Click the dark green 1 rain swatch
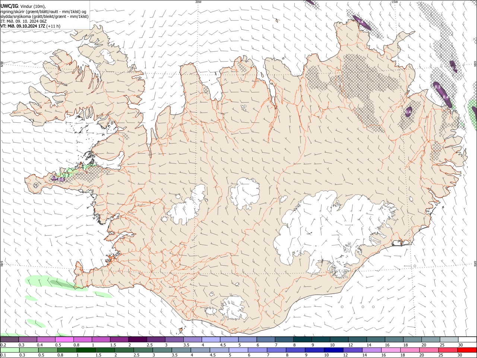 pos(86,350)
